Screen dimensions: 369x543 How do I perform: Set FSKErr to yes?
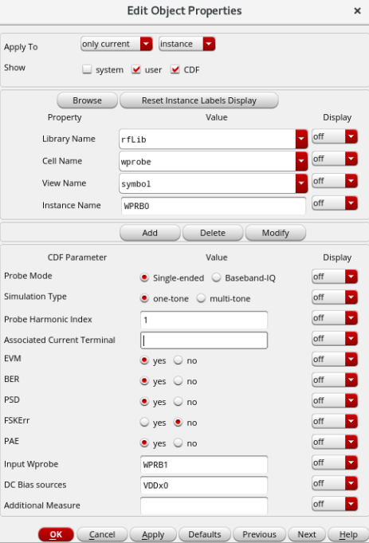click(x=144, y=423)
